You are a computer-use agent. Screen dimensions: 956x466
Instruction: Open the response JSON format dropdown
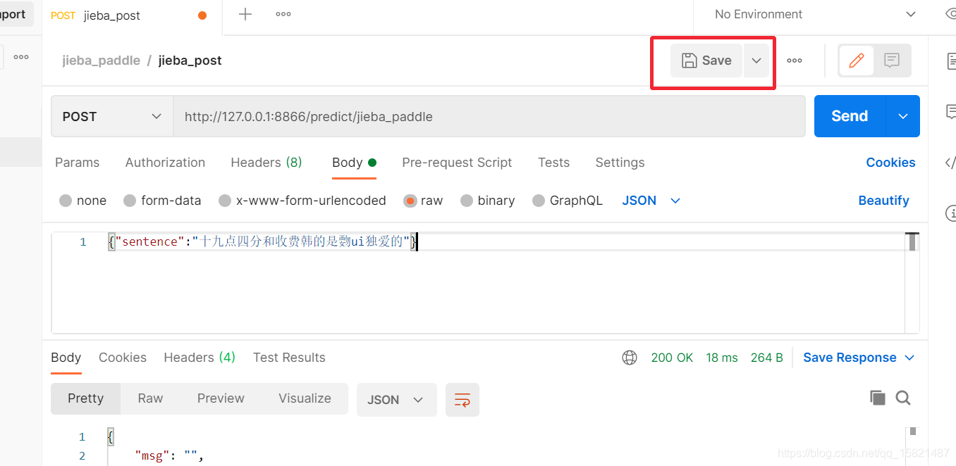[396, 400]
